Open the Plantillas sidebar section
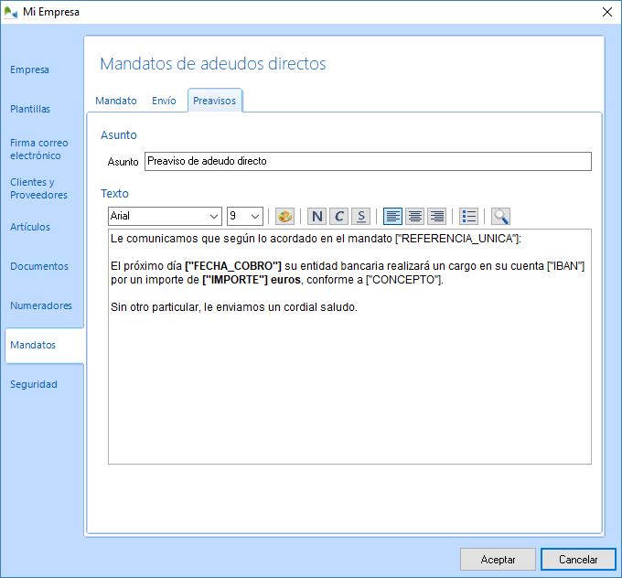The image size is (622, 578). (x=30, y=109)
